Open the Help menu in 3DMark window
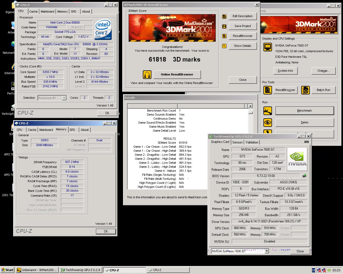Viewport: 343px width, 274px height. point(263,11)
